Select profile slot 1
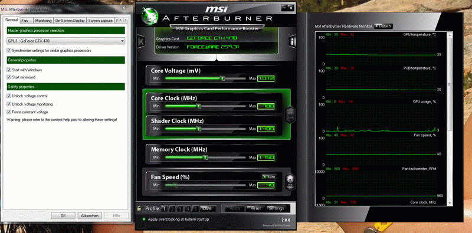The width and height of the screenshot is (472, 233). click(164, 208)
